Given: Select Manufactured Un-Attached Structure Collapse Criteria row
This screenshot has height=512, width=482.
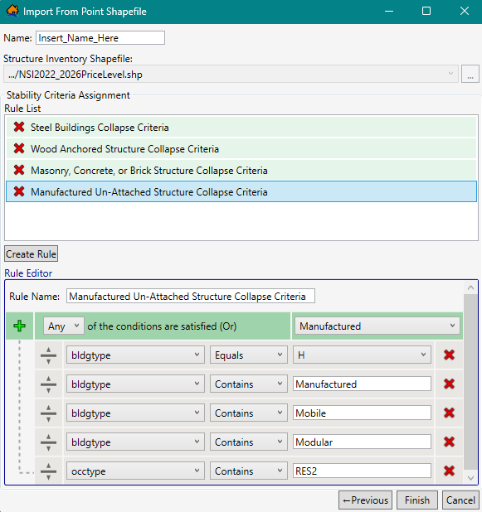Looking at the screenshot, I should click(241, 191).
